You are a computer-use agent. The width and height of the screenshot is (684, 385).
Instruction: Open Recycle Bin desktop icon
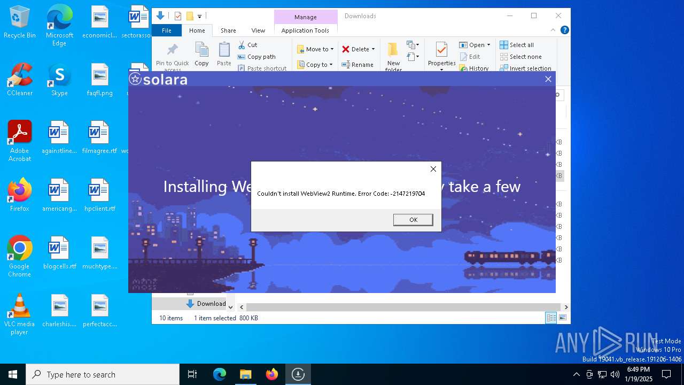[20, 22]
